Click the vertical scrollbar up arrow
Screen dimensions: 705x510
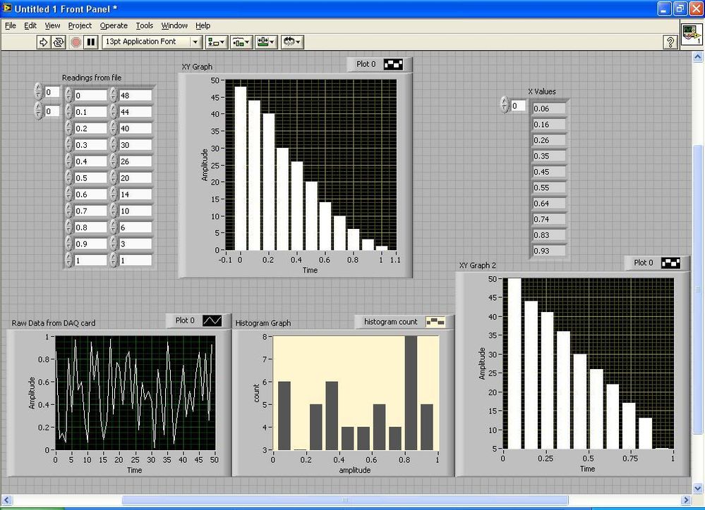[x=698, y=57]
